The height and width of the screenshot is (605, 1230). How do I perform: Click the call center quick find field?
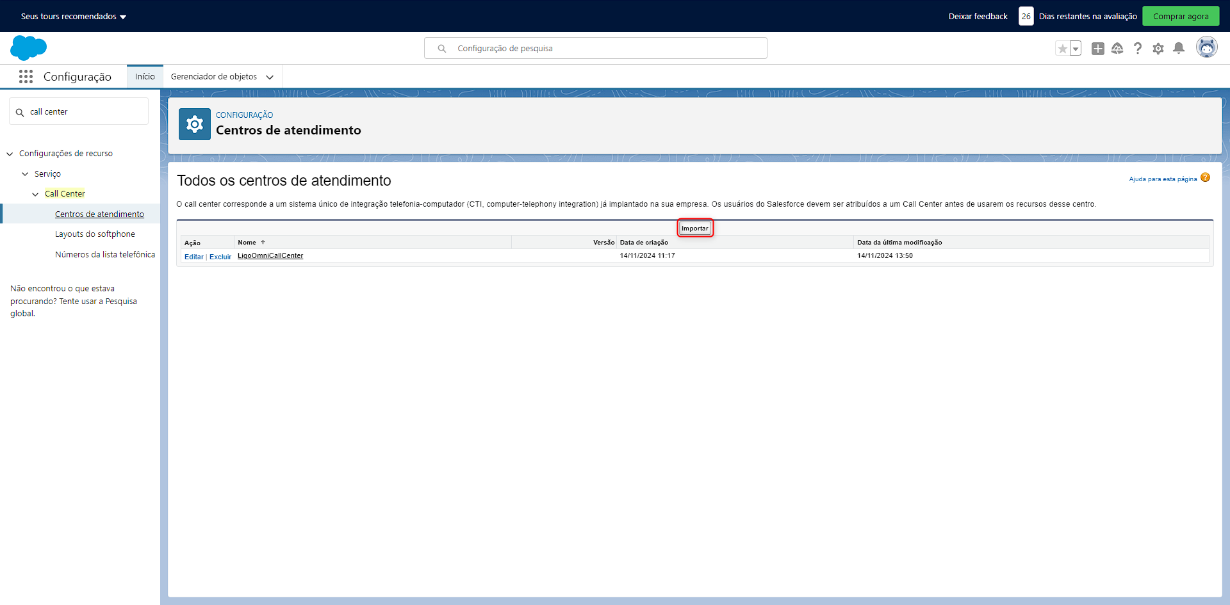(79, 111)
